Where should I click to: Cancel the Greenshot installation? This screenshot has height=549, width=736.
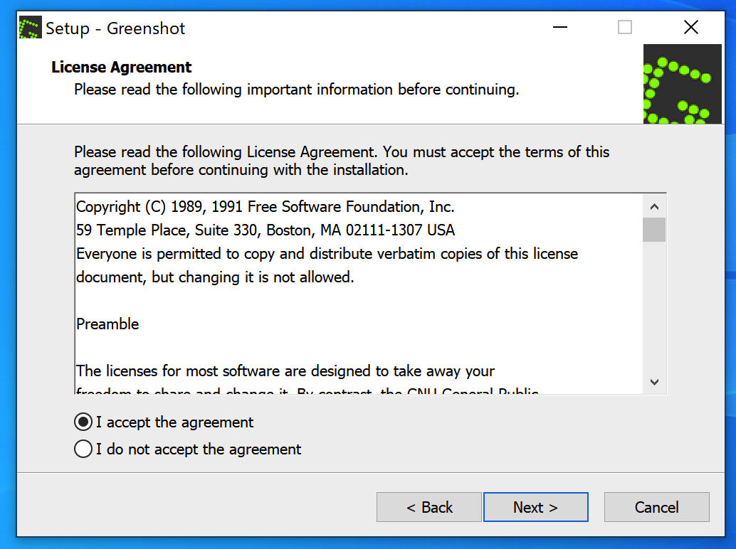pyautogui.click(x=656, y=507)
